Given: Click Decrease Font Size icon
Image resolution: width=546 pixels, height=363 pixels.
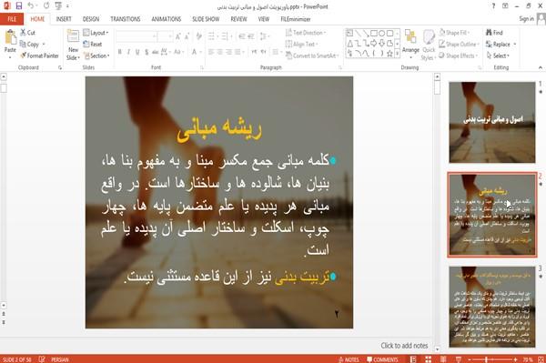Looking at the screenshot, I should 187,36.
